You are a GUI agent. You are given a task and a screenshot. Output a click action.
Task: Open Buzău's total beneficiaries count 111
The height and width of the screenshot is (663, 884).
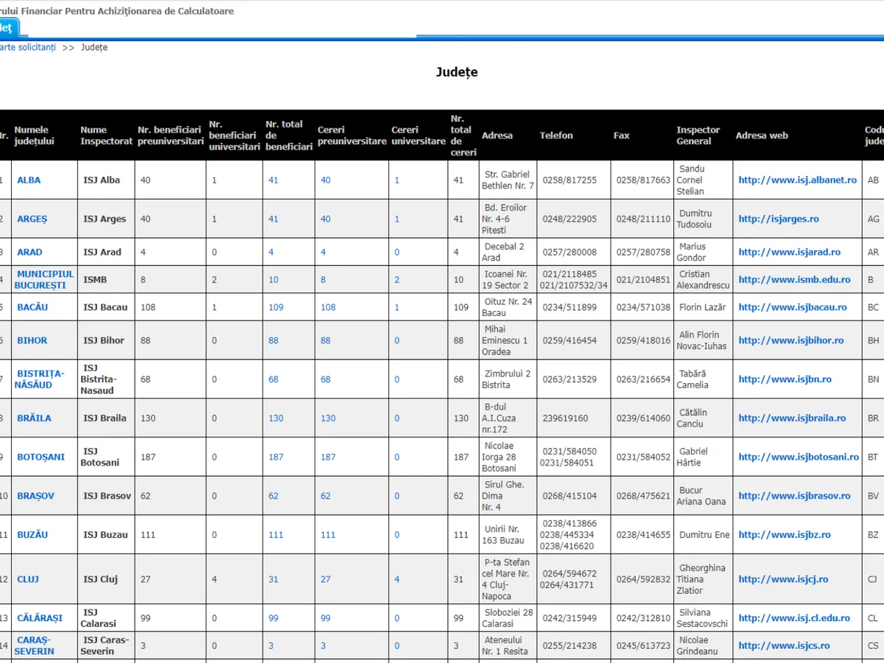click(x=276, y=535)
